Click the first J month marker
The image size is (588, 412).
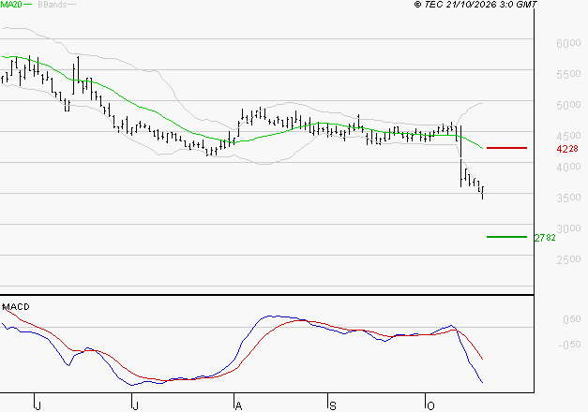[x=38, y=405]
